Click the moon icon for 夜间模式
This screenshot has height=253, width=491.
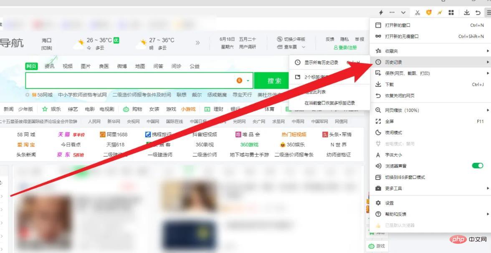[378, 132]
